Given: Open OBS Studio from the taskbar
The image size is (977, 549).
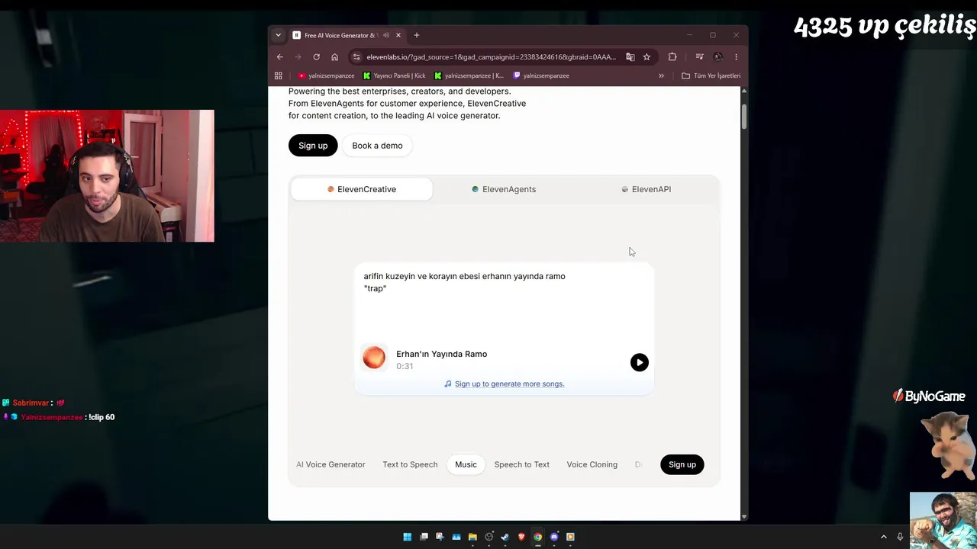Looking at the screenshot, I should coord(489,537).
